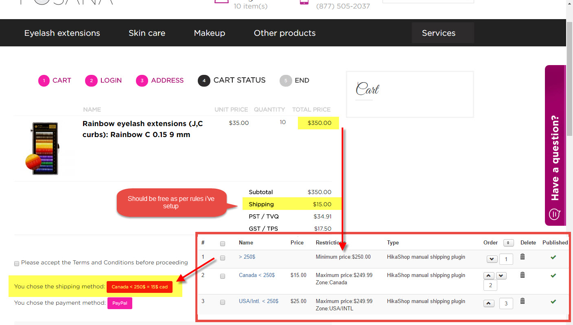The width and height of the screenshot is (573, 325).
Task: Delete the USA/Intl. < 250$ shipping method
Action: click(x=523, y=301)
